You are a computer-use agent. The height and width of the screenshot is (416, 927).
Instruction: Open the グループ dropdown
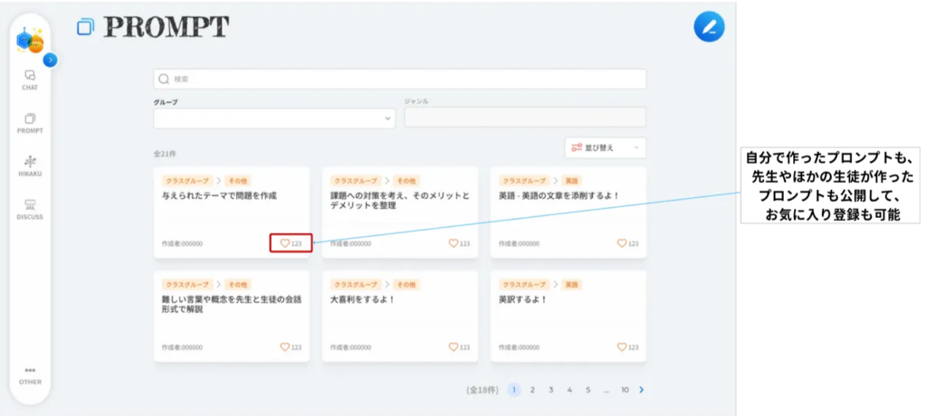[274, 118]
